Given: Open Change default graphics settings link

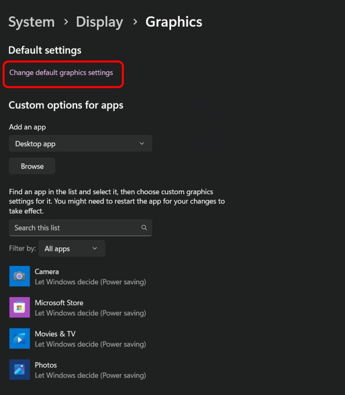Looking at the screenshot, I should pyautogui.click(x=61, y=73).
